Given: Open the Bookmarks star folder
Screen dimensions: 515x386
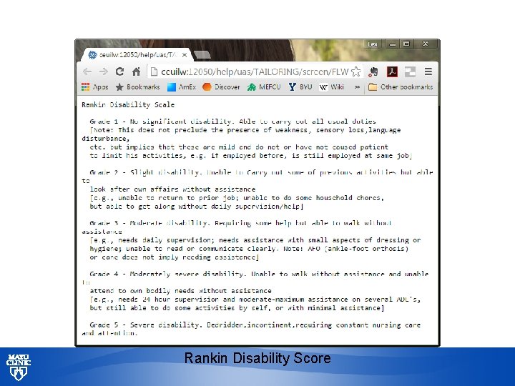Looking at the screenshot, I should pos(137,87).
